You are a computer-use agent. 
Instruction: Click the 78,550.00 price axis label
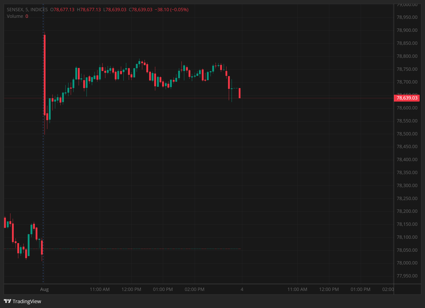click(407, 121)
